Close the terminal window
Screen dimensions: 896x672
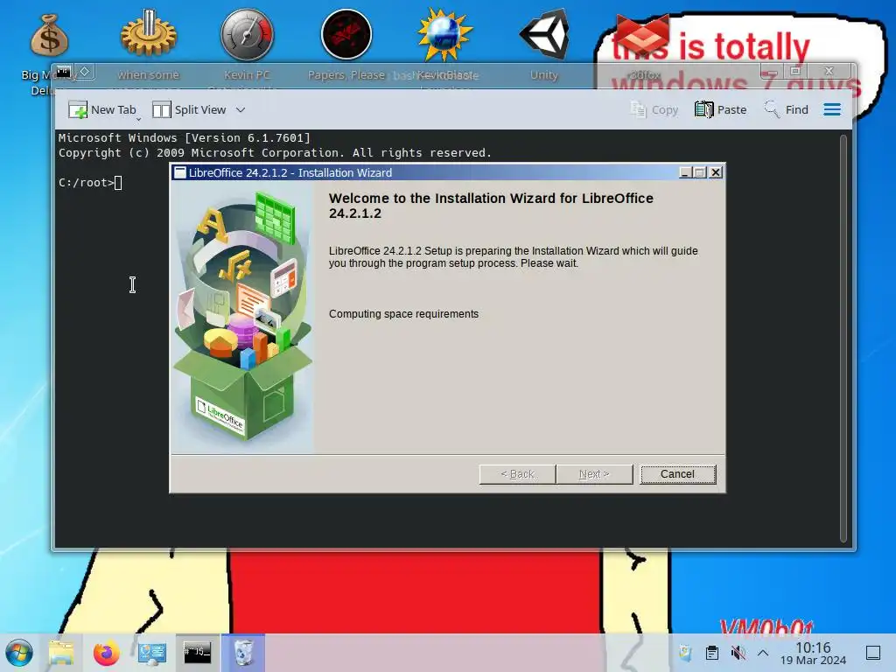coord(829,72)
